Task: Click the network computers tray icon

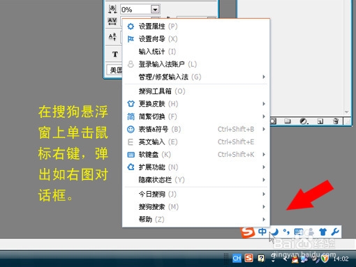Action: pos(304,259)
